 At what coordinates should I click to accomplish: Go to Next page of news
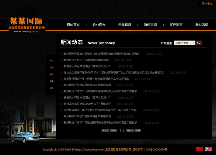(130, 130)
